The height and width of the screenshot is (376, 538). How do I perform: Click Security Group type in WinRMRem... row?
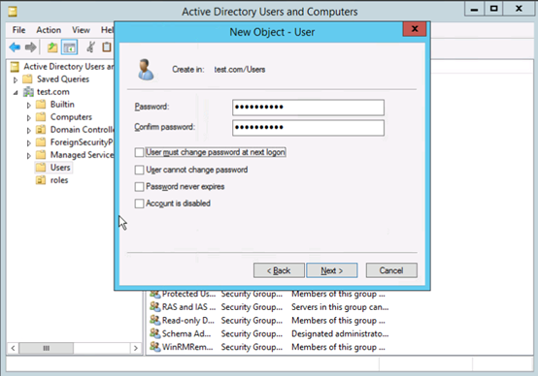252,347
